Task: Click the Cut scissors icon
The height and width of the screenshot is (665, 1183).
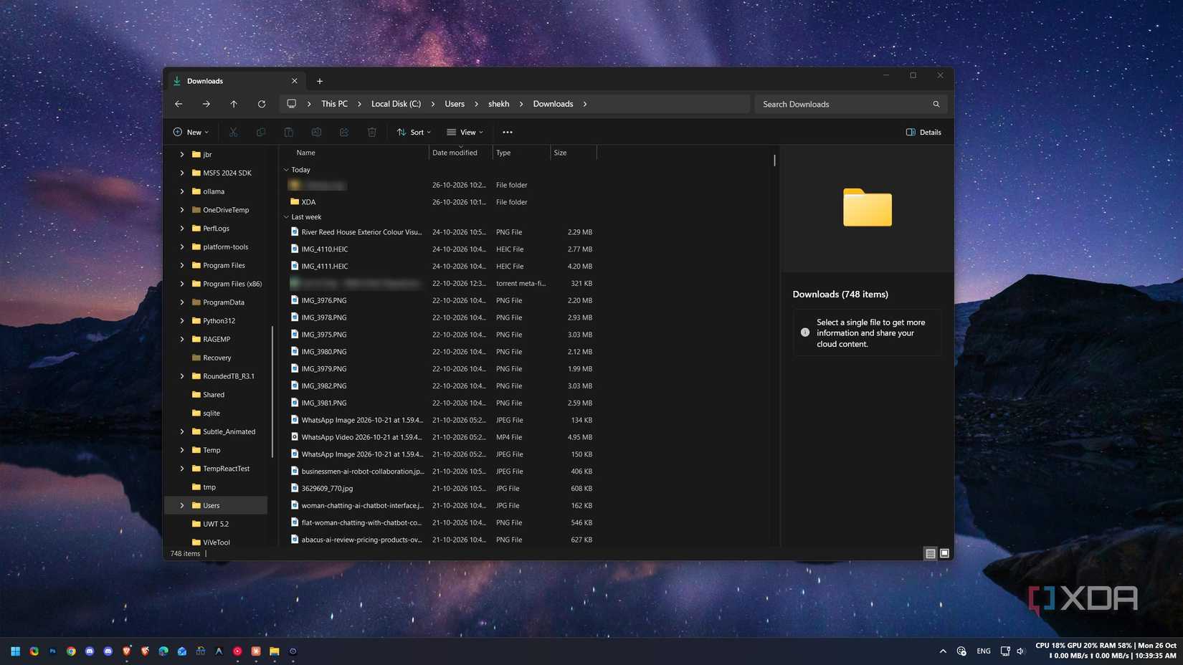Action: tap(233, 132)
